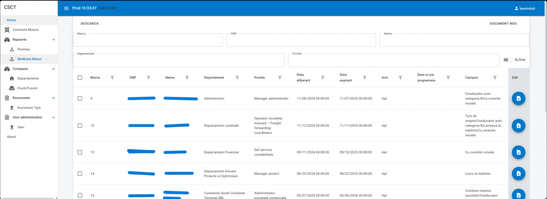Click the Name filter input field

click(454, 40)
